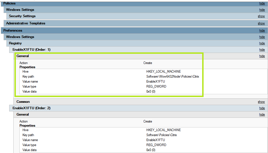This screenshot has height=153, width=268.
Task: Select the Administrative Templates heading label
Action: click(26, 23)
